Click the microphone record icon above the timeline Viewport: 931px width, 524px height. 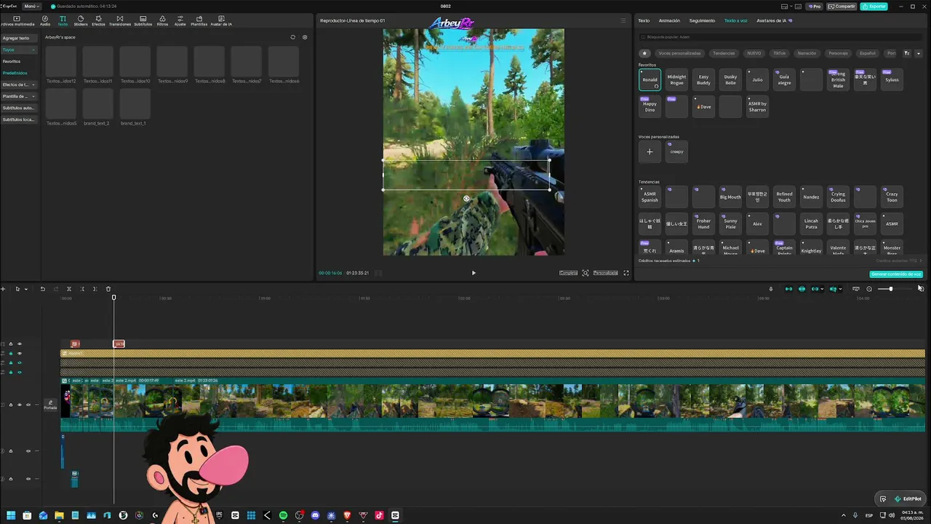coord(771,289)
